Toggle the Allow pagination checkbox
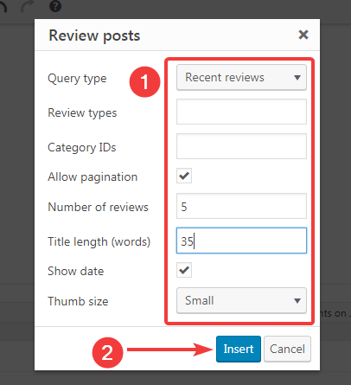Image resolution: width=351 pixels, height=385 pixels. tap(184, 176)
